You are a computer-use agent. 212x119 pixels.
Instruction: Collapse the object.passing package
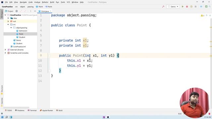pyautogui.click(x=11, y=28)
